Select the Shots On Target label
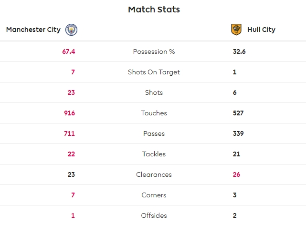Viewport: 306px width, 225px height. coord(154,72)
